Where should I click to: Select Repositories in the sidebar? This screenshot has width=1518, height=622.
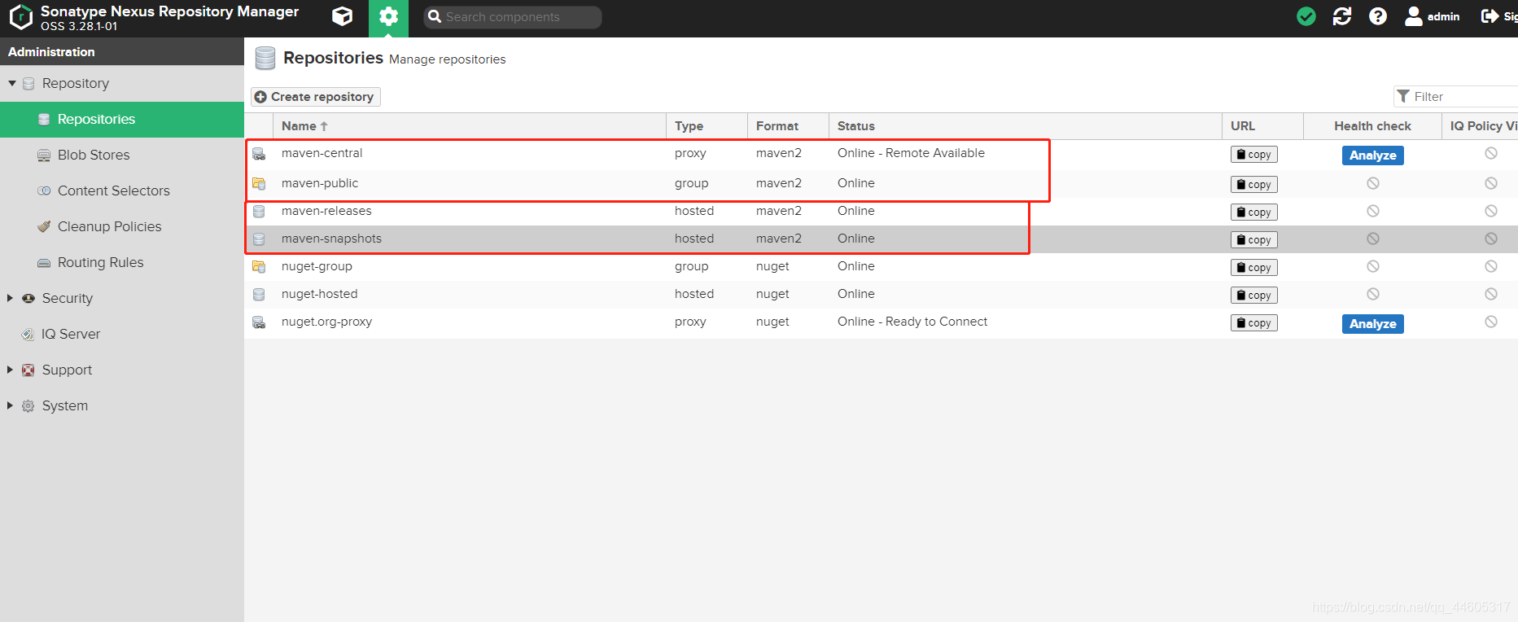click(122, 119)
